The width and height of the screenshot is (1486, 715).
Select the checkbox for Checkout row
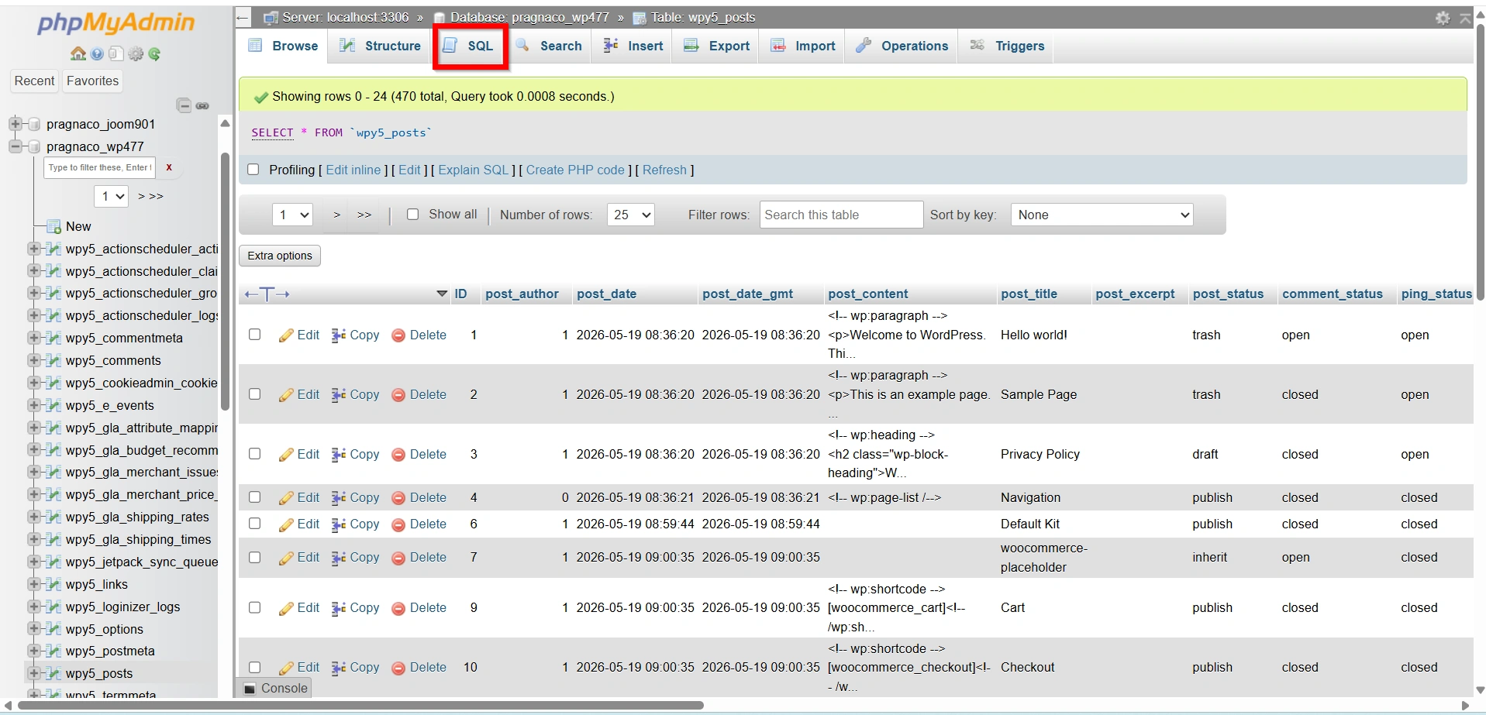(x=254, y=667)
